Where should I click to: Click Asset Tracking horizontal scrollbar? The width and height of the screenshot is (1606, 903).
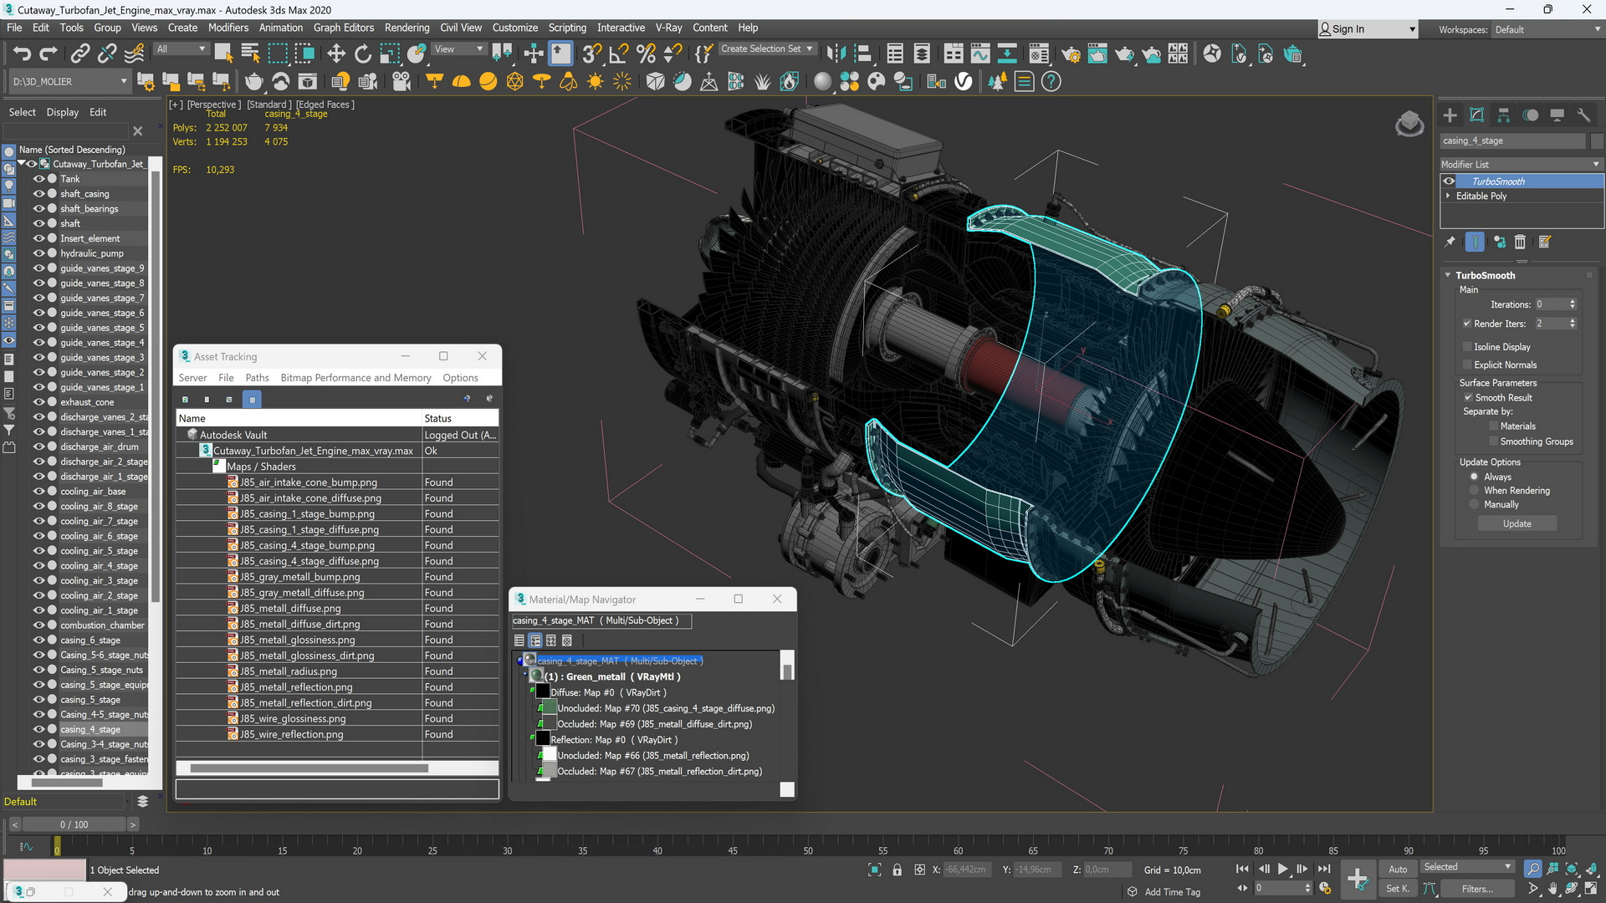pyautogui.click(x=309, y=768)
